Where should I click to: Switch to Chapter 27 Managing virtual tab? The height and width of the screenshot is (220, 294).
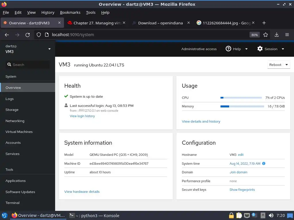click(x=96, y=23)
